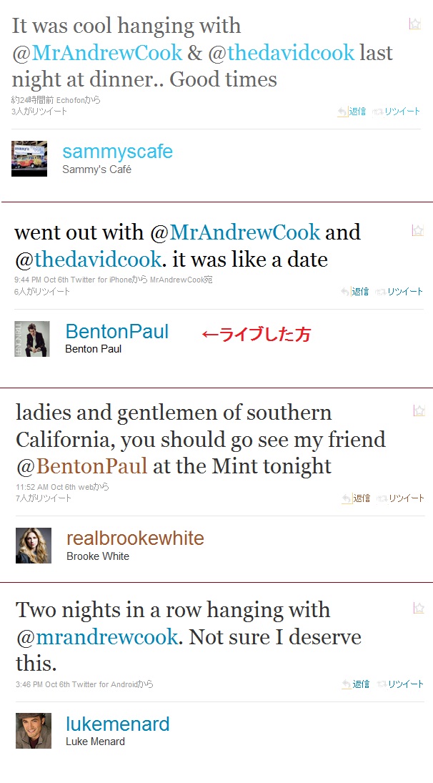Screen dimensions: 433x783
Task: Click Sammy's Café avatar thumbnail
Action: pos(29,159)
